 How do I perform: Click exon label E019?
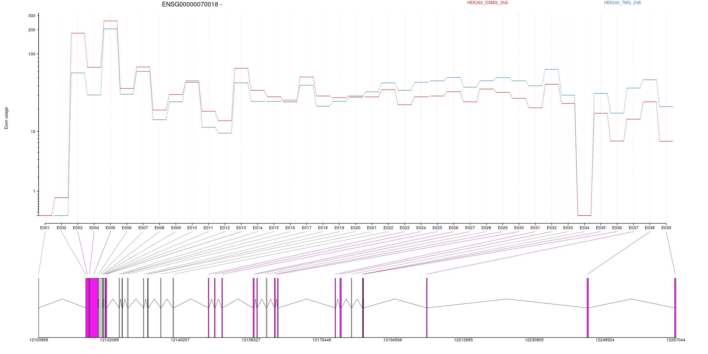point(339,228)
